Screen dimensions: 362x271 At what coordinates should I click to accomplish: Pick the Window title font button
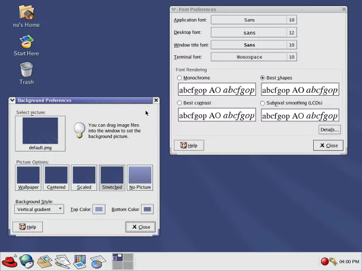254,45
